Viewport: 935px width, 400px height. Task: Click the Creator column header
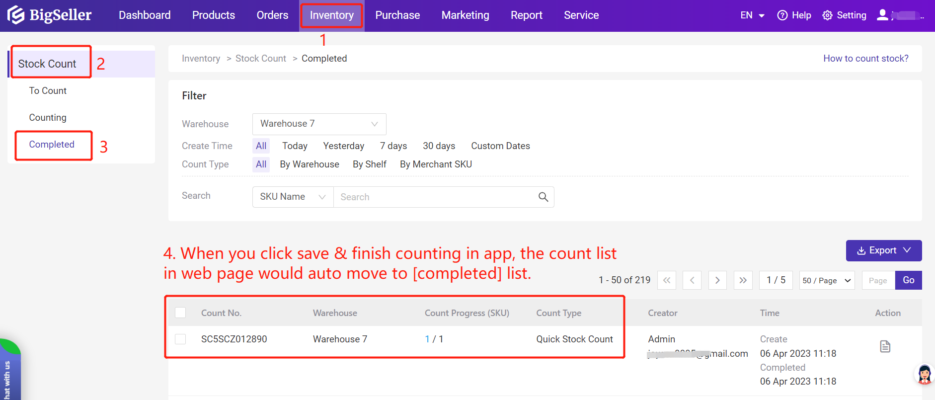click(663, 313)
